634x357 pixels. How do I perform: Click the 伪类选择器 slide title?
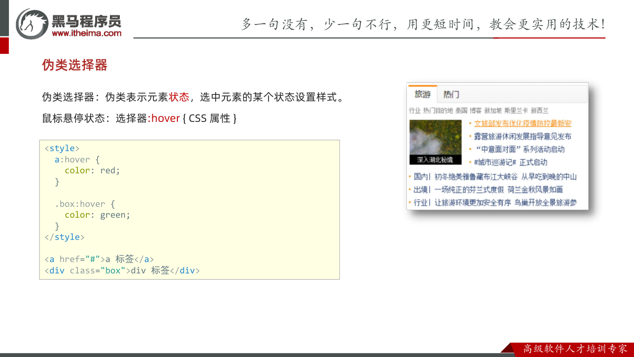point(75,65)
